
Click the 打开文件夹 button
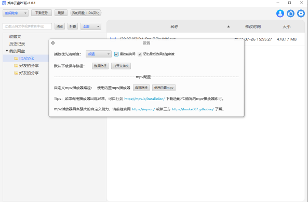tap(121, 66)
